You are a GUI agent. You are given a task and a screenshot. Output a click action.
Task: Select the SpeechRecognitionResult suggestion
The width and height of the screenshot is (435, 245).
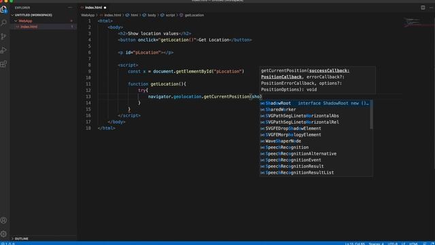315,166
